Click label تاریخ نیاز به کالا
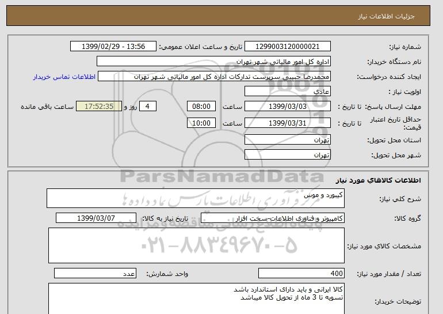 [165, 218]
